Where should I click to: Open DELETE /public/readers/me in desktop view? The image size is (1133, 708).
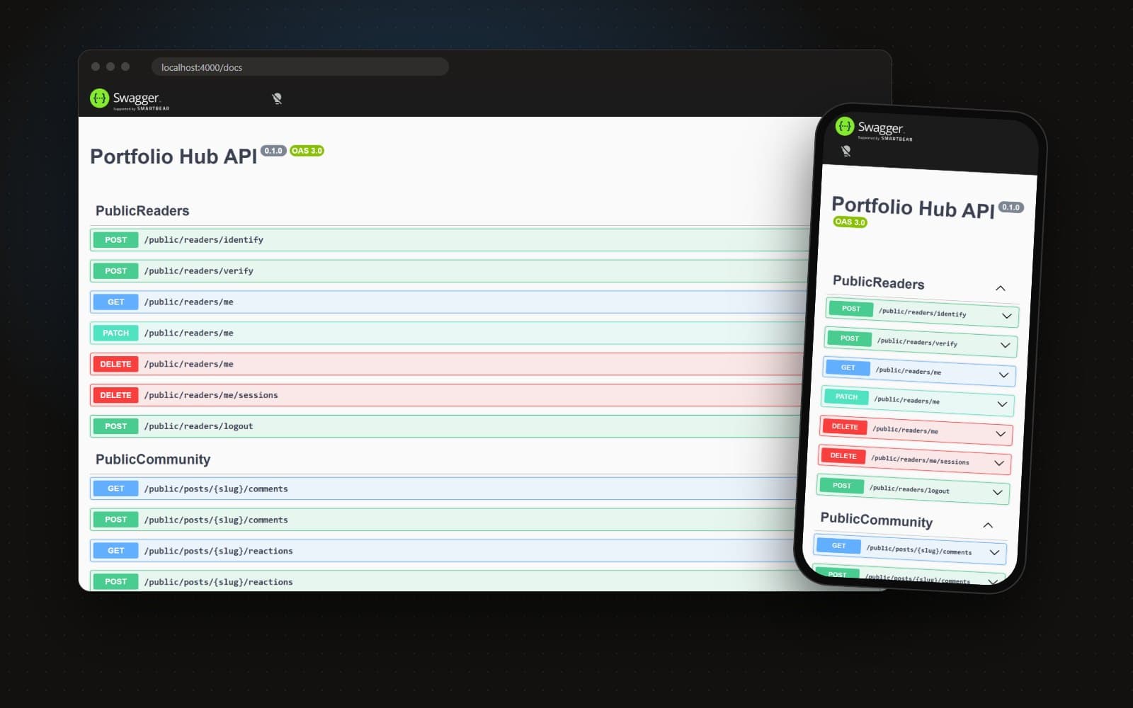pyautogui.click(x=446, y=365)
